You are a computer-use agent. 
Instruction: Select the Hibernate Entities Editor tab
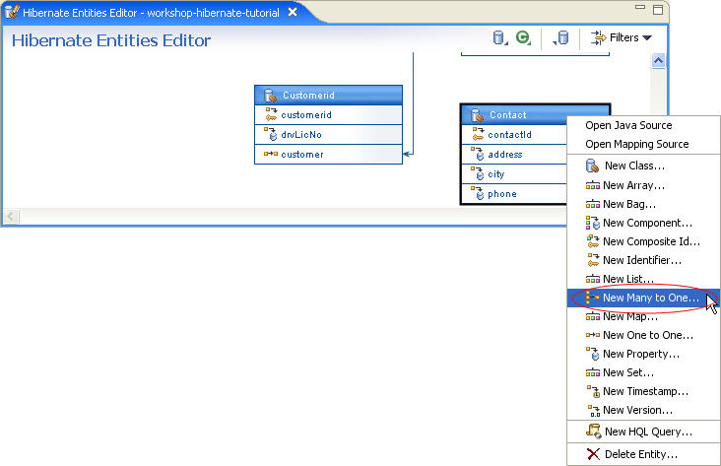(150, 13)
